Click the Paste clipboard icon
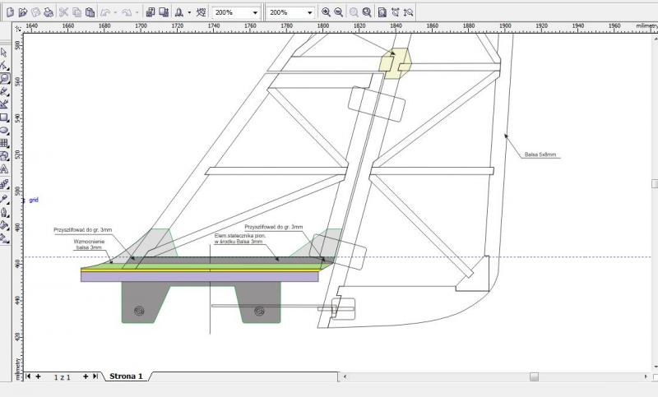Screen dimensions: 658x397 point(90,13)
